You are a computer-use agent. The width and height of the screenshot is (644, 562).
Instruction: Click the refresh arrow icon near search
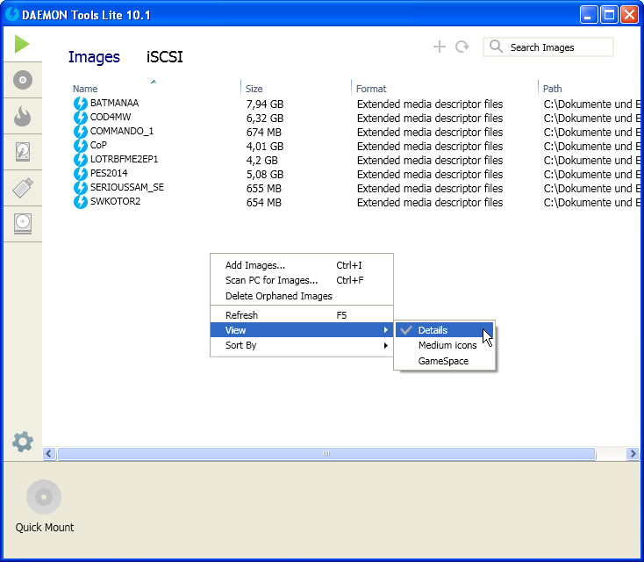[462, 47]
